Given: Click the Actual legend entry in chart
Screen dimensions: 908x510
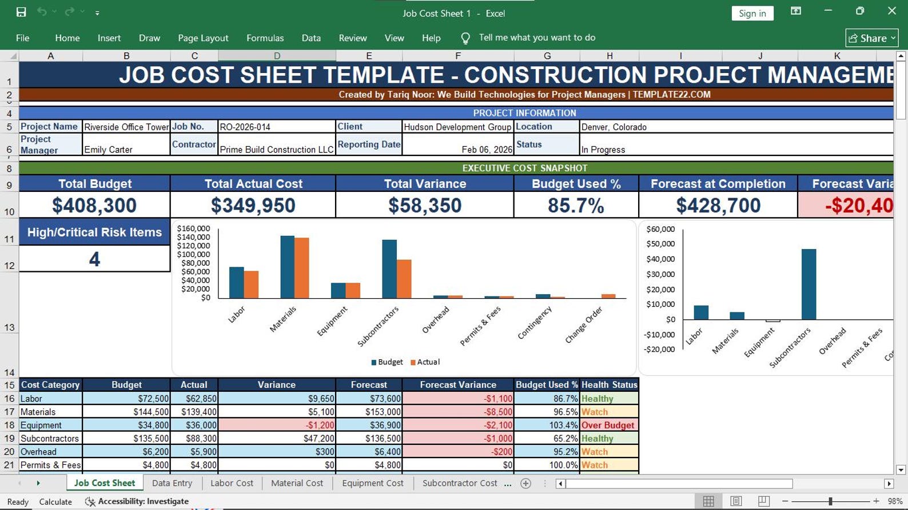Looking at the screenshot, I should click(425, 362).
